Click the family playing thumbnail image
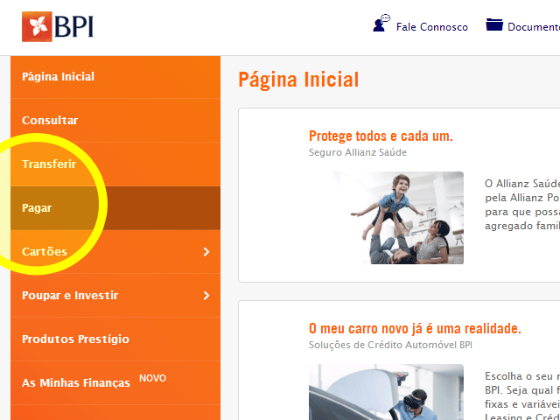The width and height of the screenshot is (560, 420). click(x=397, y=218)
